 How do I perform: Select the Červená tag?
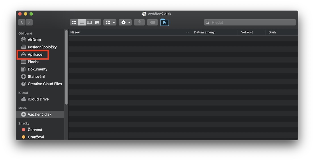(x=40, y=130)
